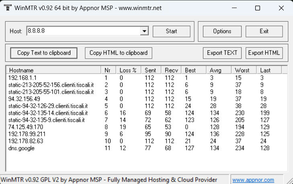Close the WinMTR window
293x184 pixels.
(281, 8)
